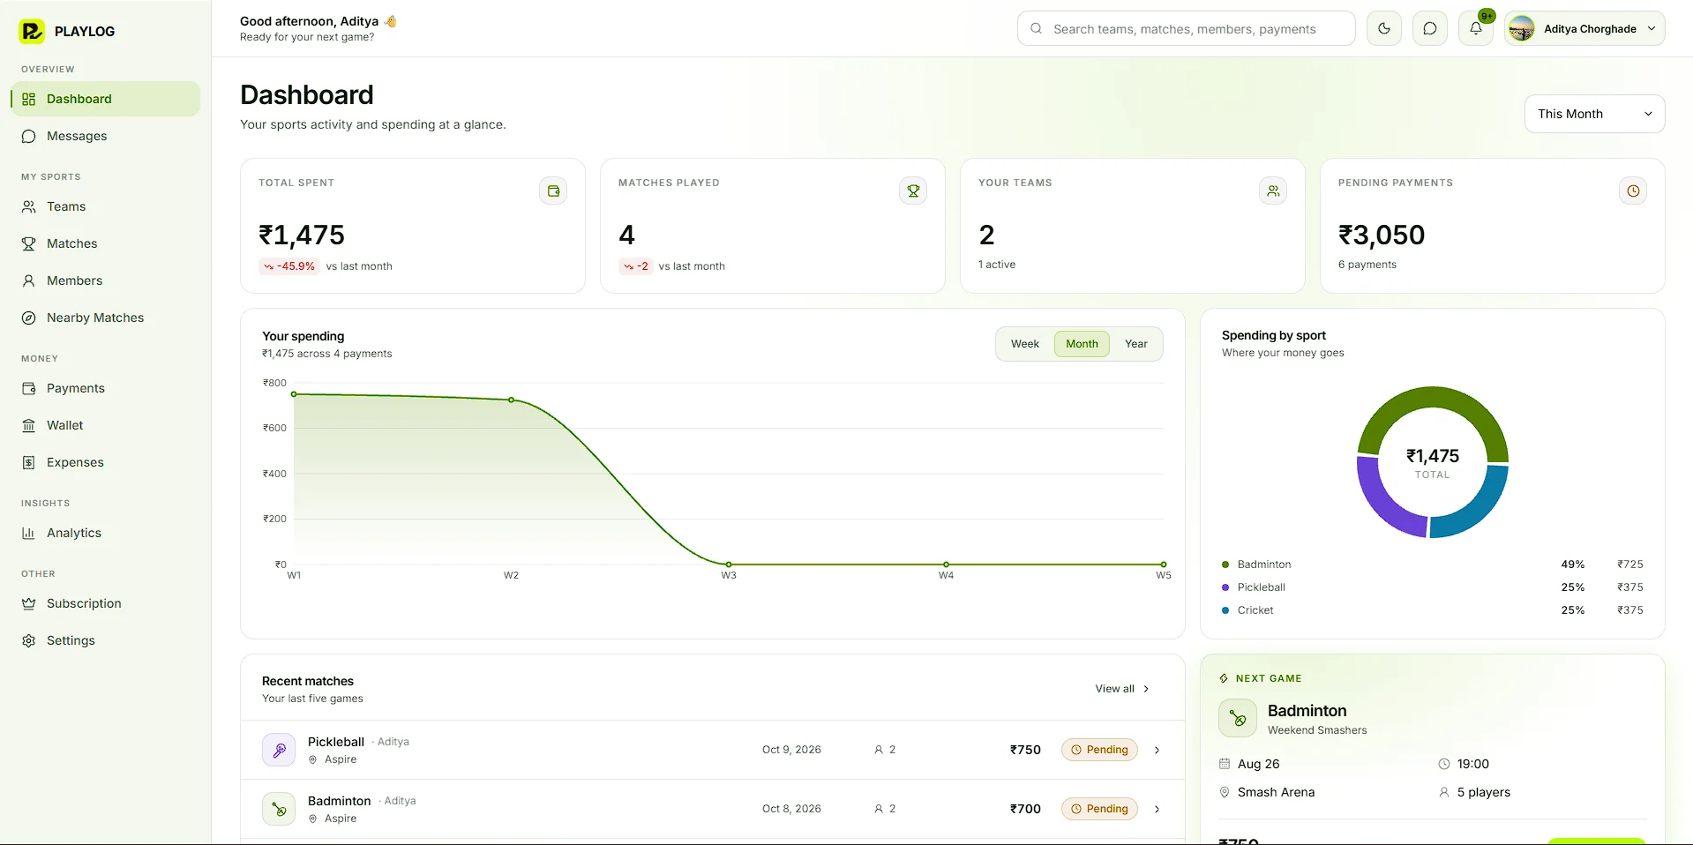Click the person icon next to 5 players

tap(1444, 792)
